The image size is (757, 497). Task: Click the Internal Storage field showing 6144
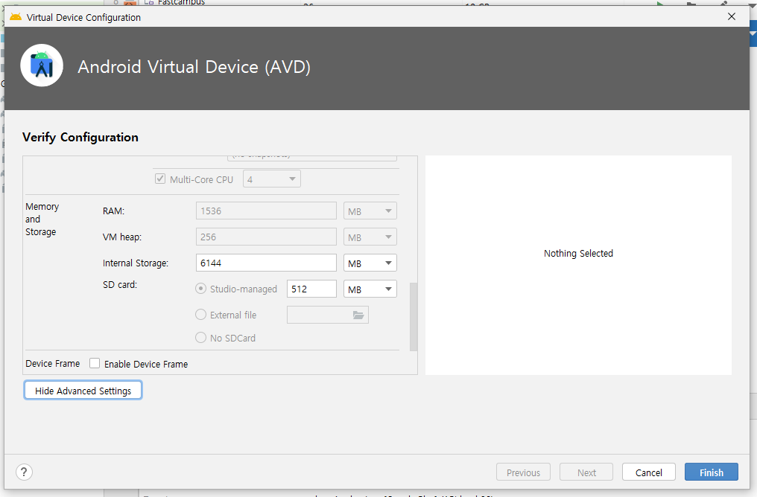[266, 263]
